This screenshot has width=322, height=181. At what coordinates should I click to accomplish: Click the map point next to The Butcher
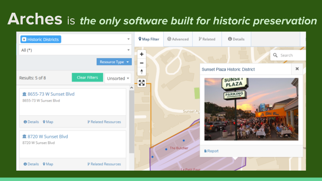pyautogui.click(x=166, y=149)
